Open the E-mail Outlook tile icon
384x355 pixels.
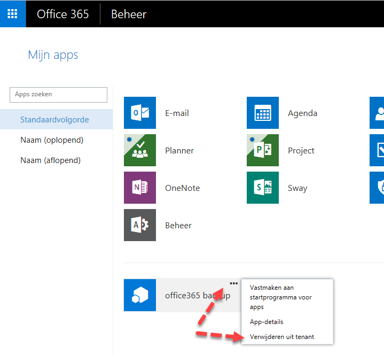tap(140, 113)
